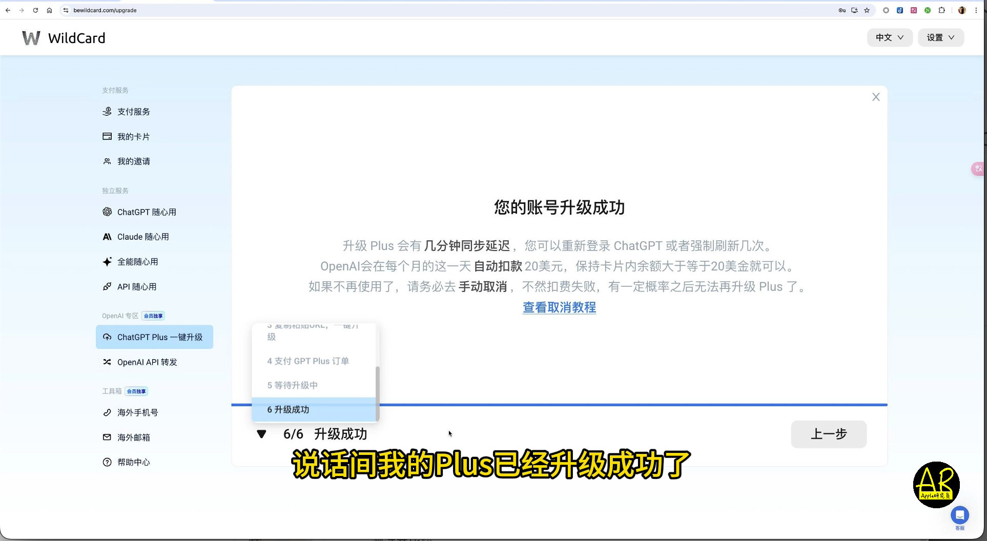
Task: Open Claude 随心用 service
Action: 136,237
